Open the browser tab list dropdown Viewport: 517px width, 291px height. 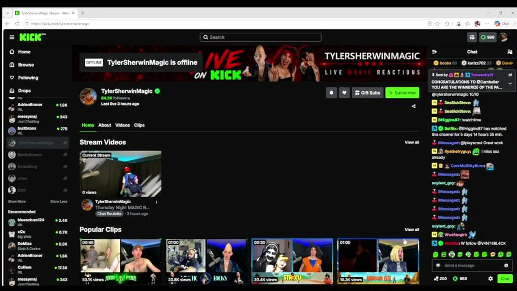pos(7,13)
